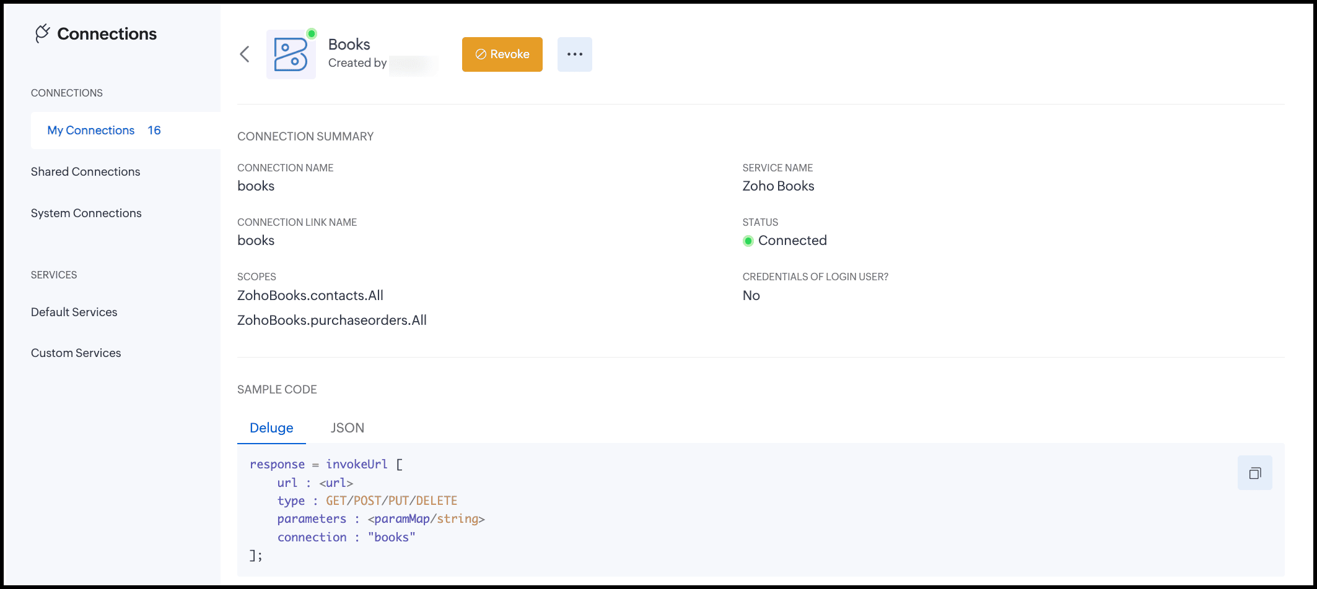Click the Connections plug icon

coord(42,33)
